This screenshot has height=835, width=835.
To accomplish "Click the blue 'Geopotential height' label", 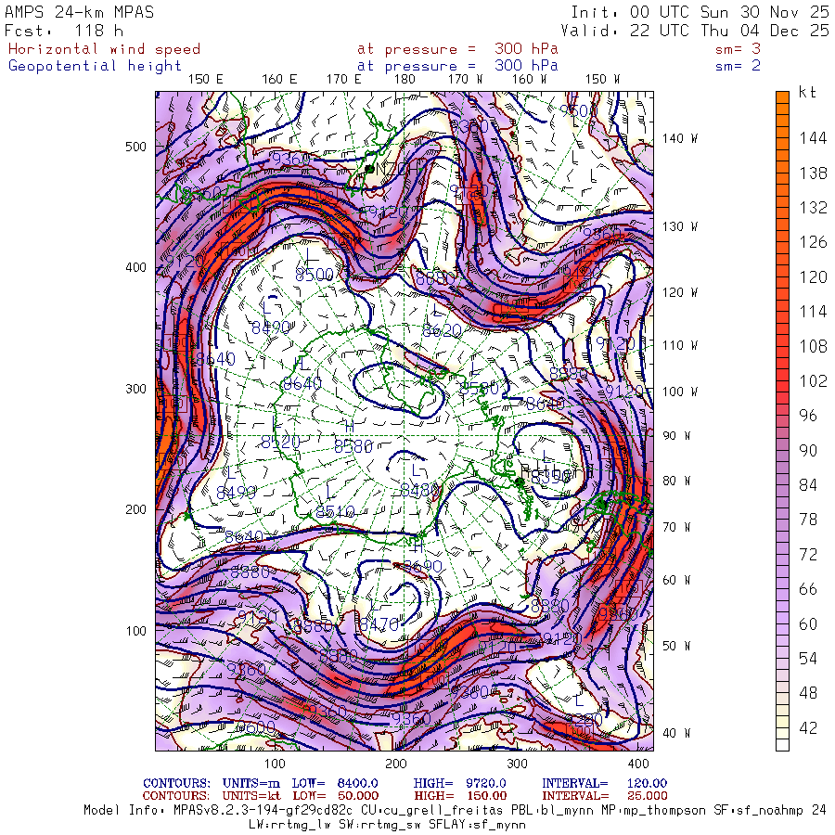I will click(x=95, y=66).
